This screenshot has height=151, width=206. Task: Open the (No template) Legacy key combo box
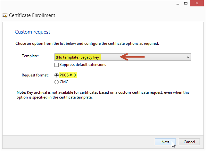(x=123, y=57)
